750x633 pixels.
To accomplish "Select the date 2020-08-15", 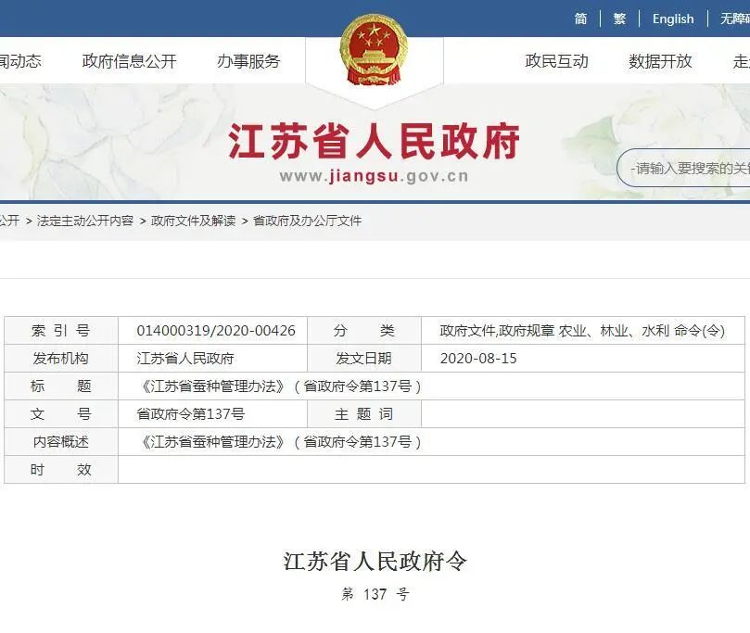I will [478, 359].
